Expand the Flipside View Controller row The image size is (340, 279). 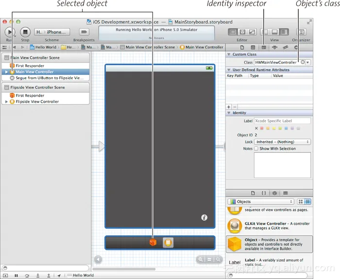pos(6,101)
